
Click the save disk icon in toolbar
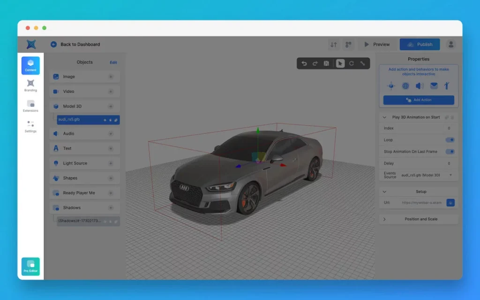point(326,63)
